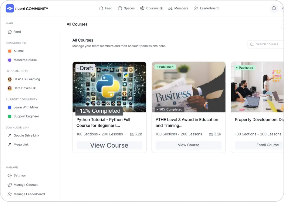Image resolution: width=284 pixels, height=202 pixels.
Task: Open the Python course thumbnail image
Action: coord(110,87)
